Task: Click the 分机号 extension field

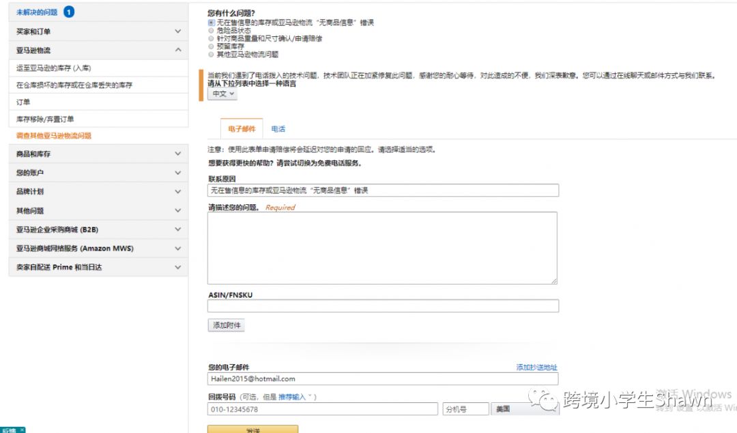Action: pos(465,409)
